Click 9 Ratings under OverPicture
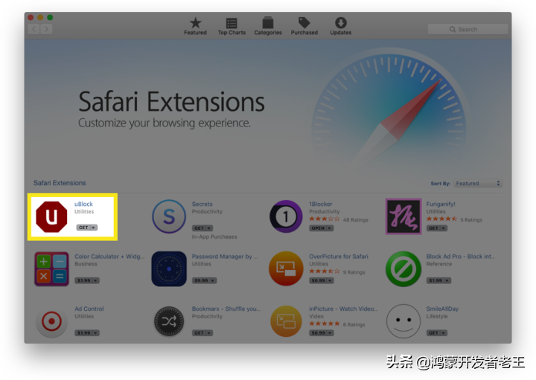 click(x=354, y=272)
